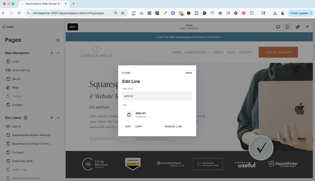Click the Circle Member badge
Image resolution: width=315 pixels, height=181 pixels.
95,164
